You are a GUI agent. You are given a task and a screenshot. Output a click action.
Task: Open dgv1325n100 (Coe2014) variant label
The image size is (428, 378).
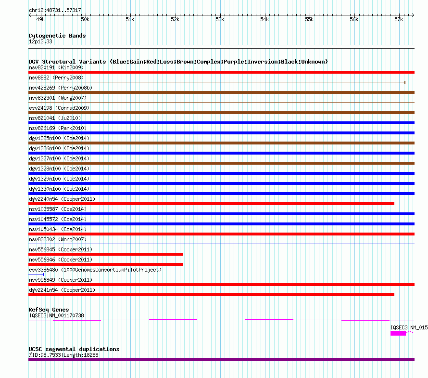point(59,138)
